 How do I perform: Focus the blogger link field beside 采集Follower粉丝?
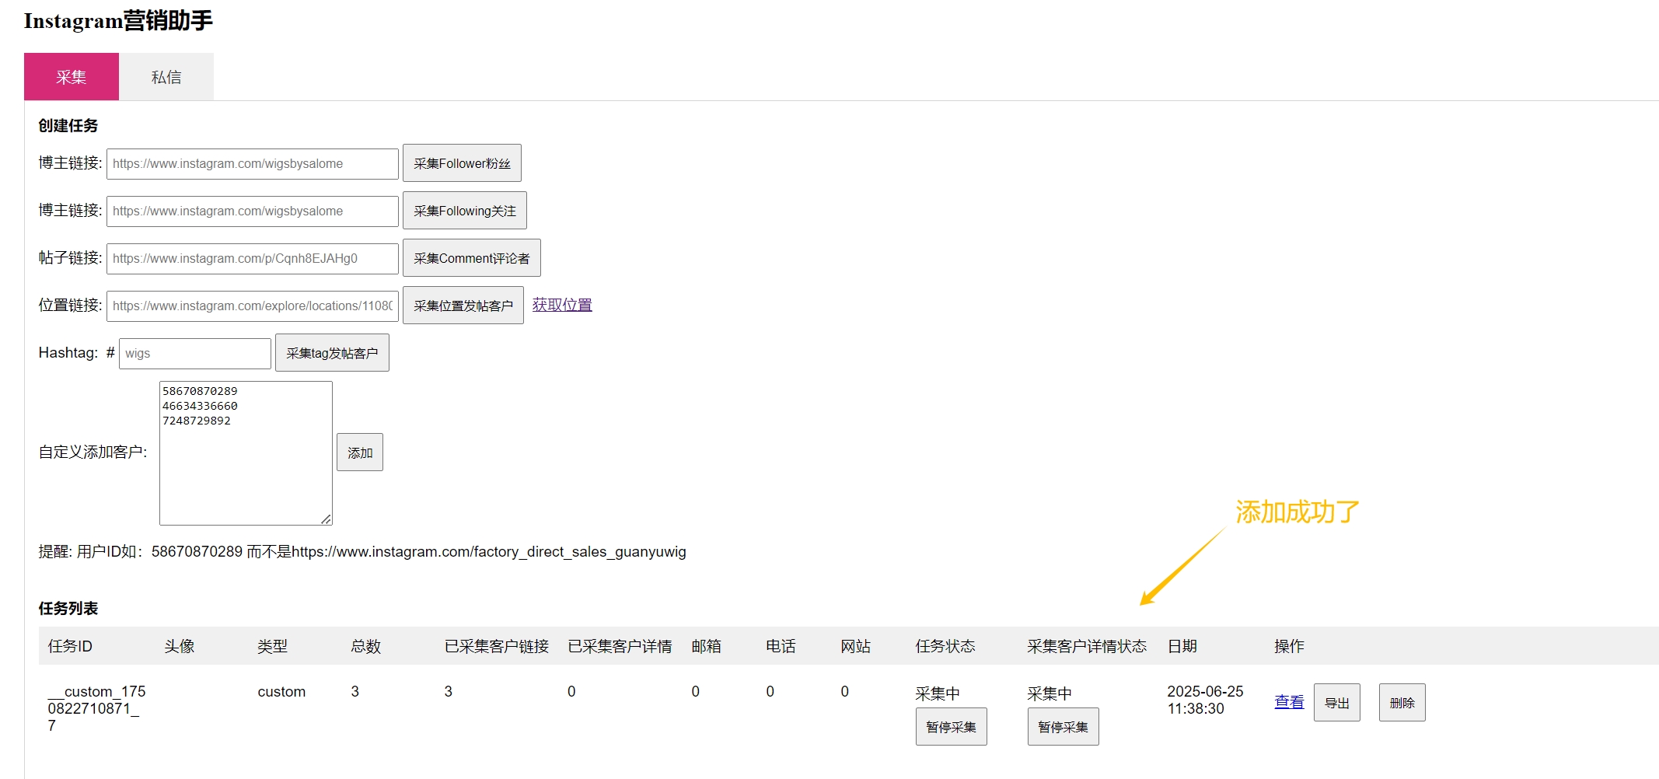253,164
